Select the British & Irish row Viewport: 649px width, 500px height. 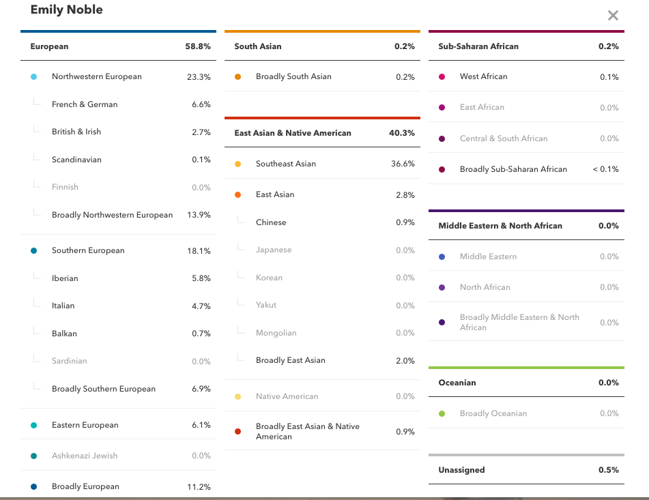[x=76, y=132]
